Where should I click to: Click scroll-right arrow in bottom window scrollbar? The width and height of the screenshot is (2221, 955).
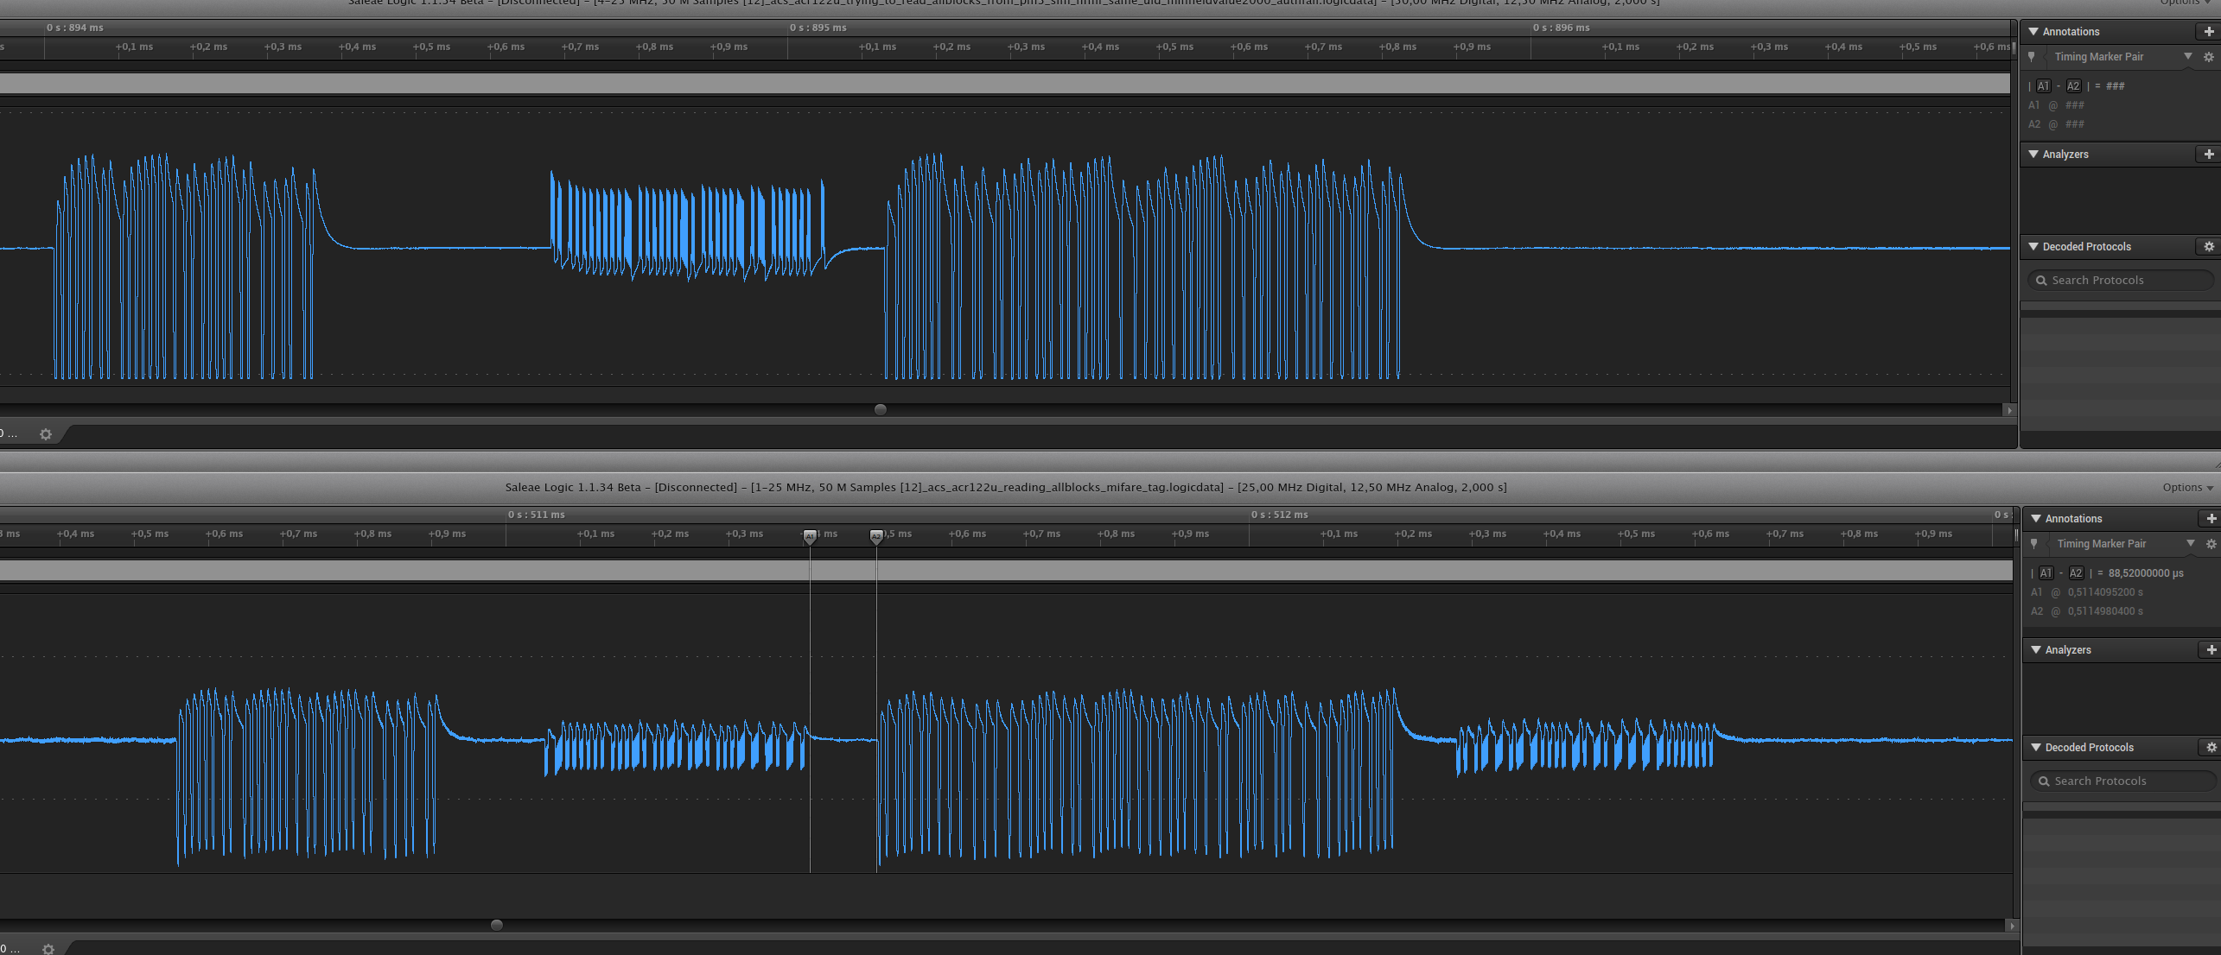coord(2012,926)
